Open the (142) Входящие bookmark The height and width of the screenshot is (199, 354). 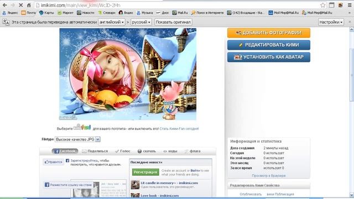[246, 13]
